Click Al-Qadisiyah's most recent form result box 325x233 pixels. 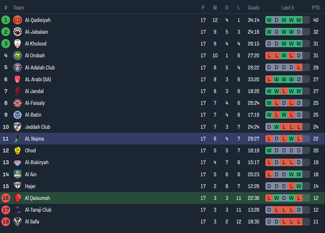299,20
